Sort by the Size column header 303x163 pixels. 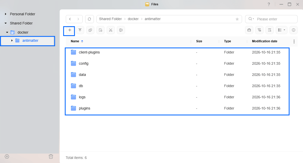tap(199, 41)
